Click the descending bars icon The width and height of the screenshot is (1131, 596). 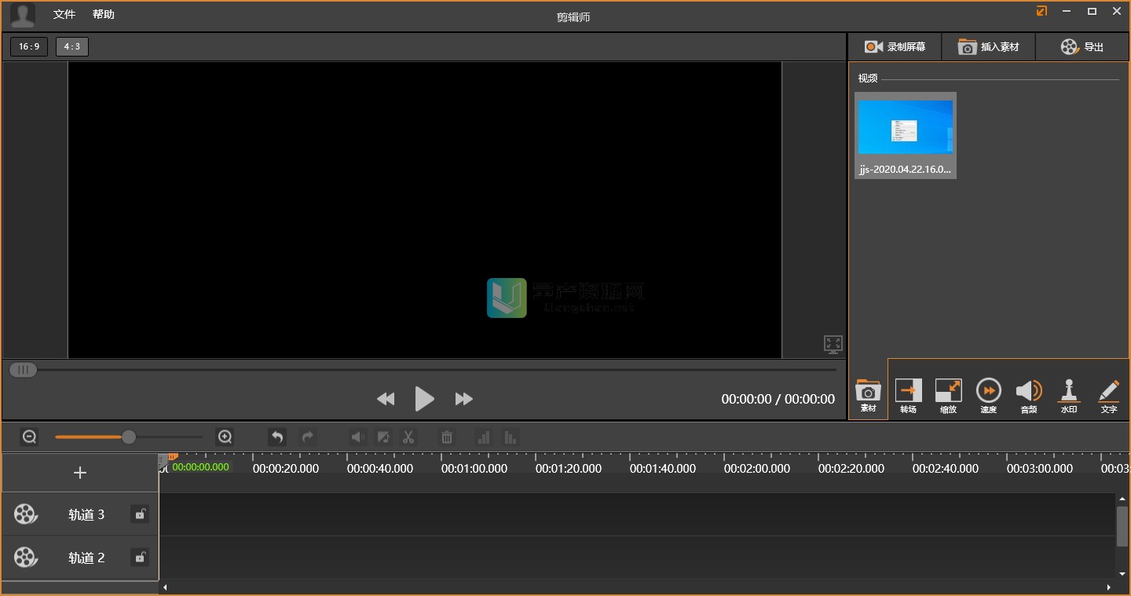[511, 437]
